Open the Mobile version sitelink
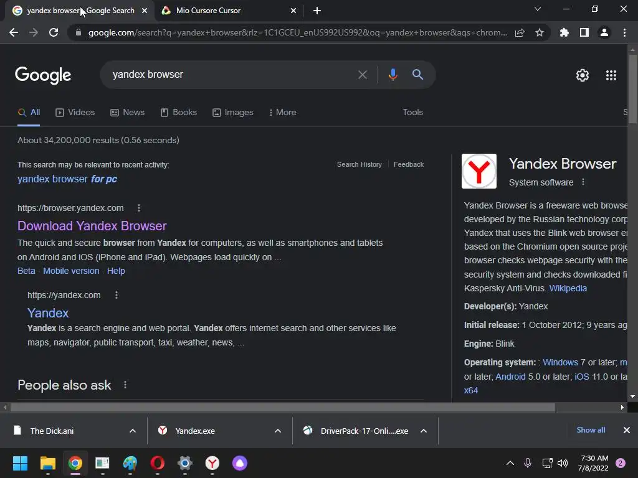The width and height of the screenshot is (638, 478). (71, 271)
